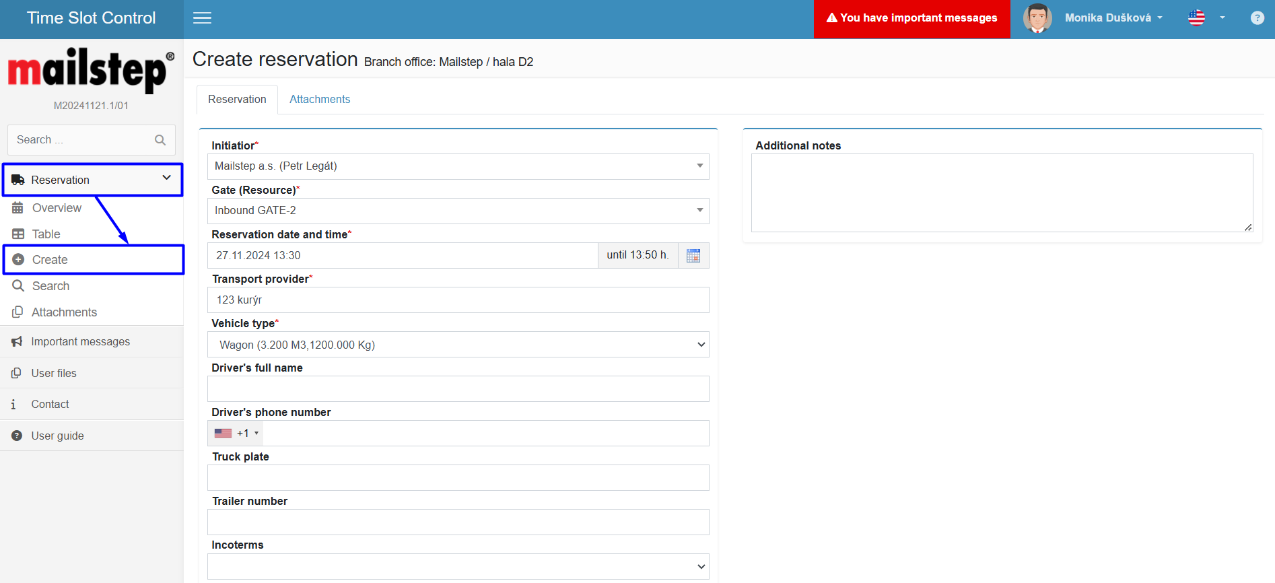This screenshot has width=1275, height=583.
Task: Choose phone country code +1 selector
Action: pos(236,434)
